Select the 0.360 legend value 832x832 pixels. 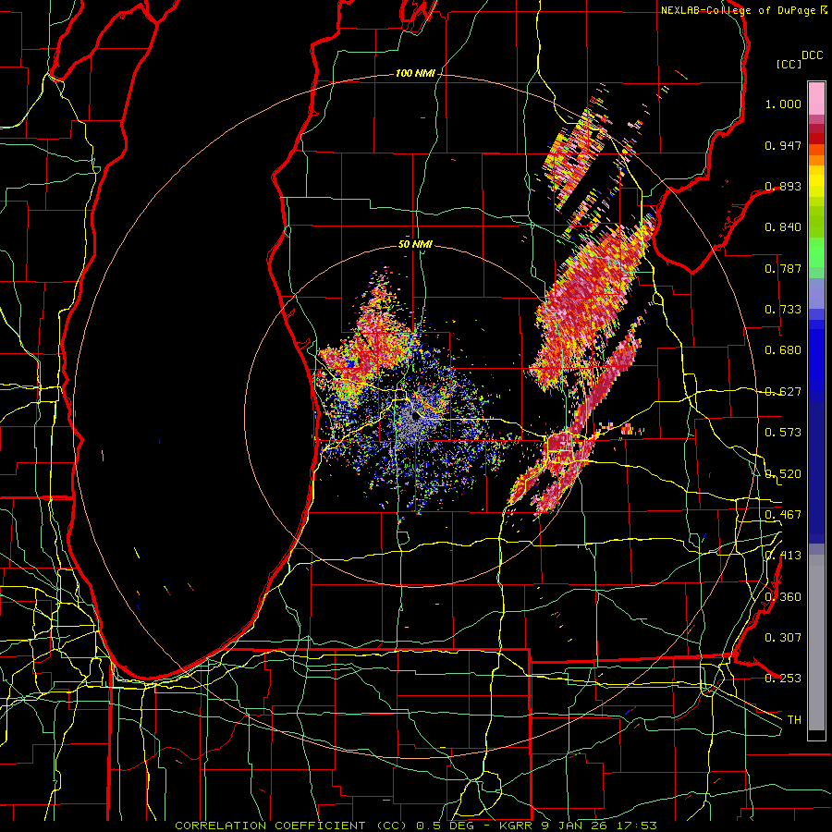tap(783, 597)
